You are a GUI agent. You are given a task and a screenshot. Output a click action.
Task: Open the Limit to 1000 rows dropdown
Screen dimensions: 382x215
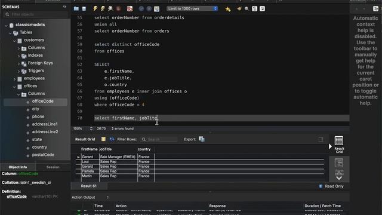(192, 8)
